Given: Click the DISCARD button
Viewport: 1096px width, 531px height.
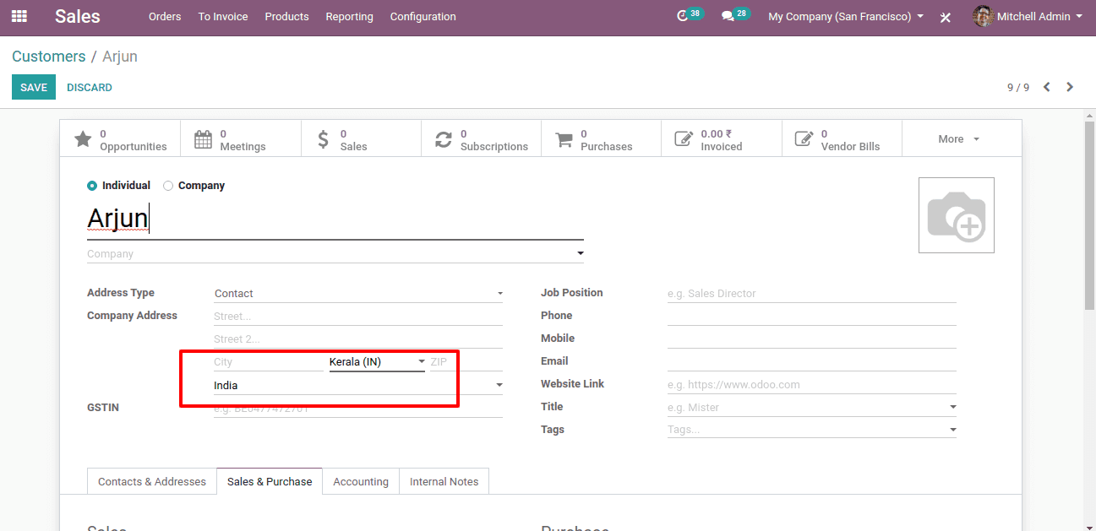Looking at the screenshot, I should click(x=90, y=87).
